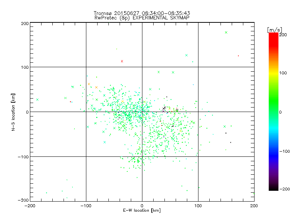The height and width of the screenshot is (224, 299).
Task: Click the 'E-W location [km]' axis label
Action: tap(142, 210)
